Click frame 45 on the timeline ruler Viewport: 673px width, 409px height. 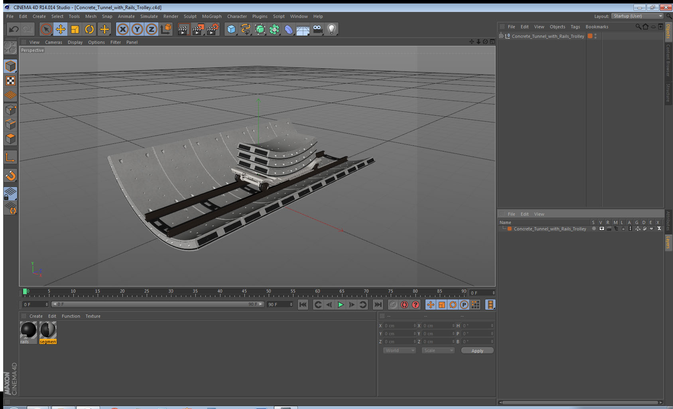(x=244, y=292)
